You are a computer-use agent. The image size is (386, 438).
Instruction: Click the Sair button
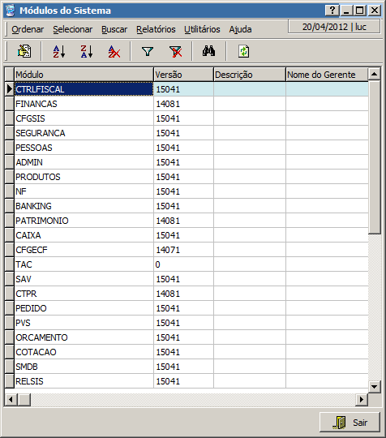(350, 422)
